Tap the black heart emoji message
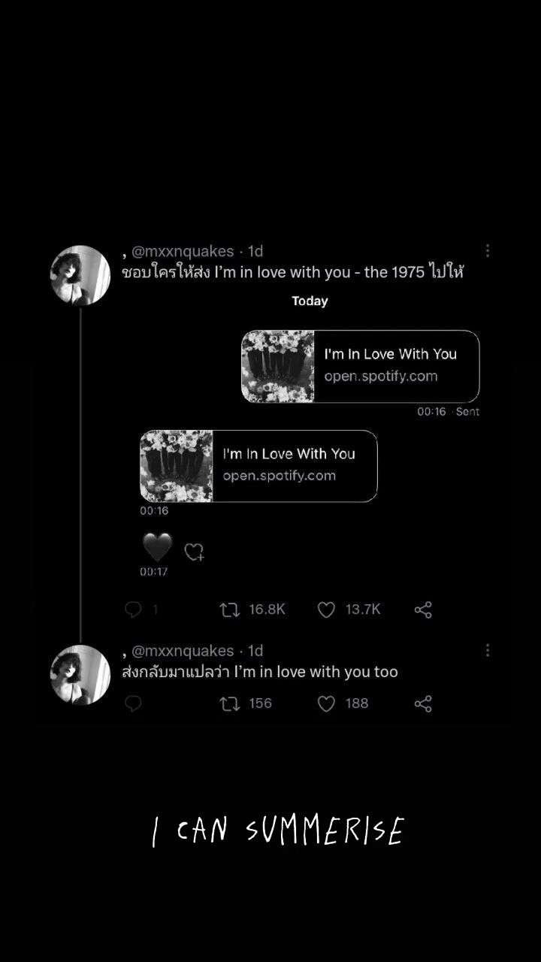541x962 pixels. (157, 547)
